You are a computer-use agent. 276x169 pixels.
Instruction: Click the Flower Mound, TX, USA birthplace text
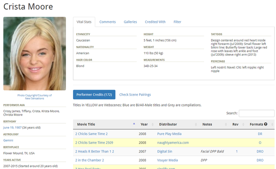[19, 153]
